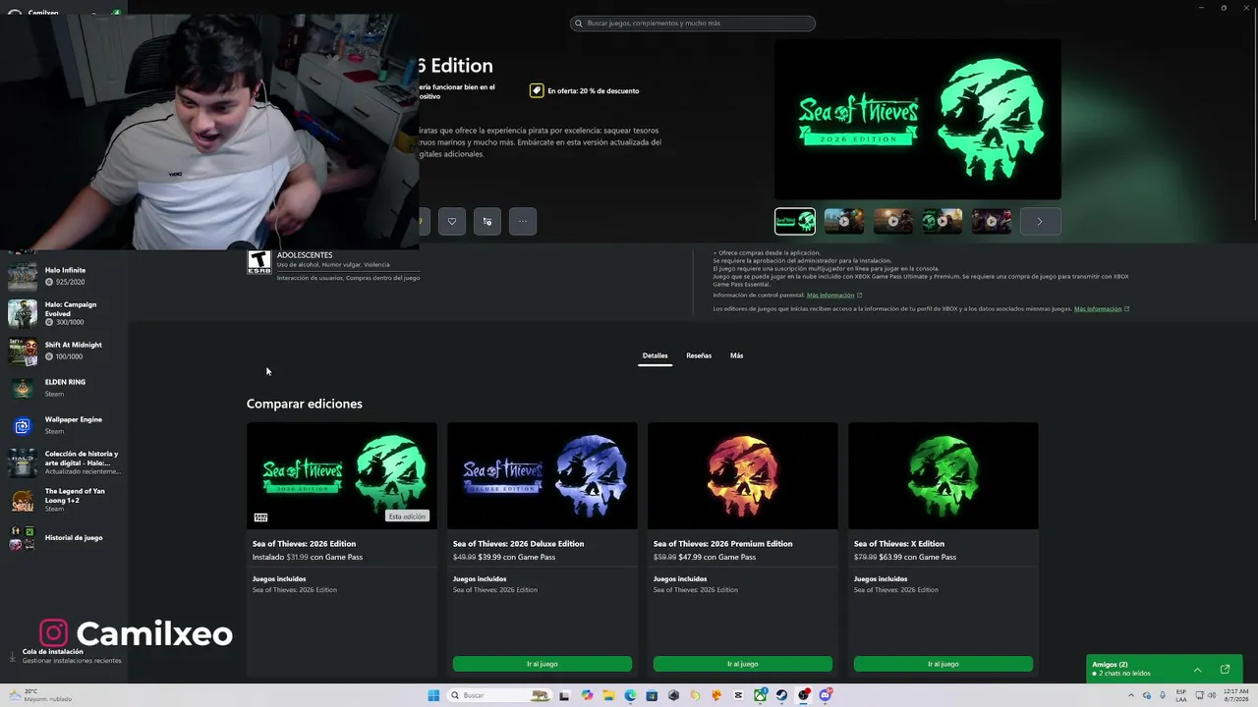Click the ELDEN RING game icon
This screenshot has width=1258, height=707.
pyautogui.click(x=23, y=389)
